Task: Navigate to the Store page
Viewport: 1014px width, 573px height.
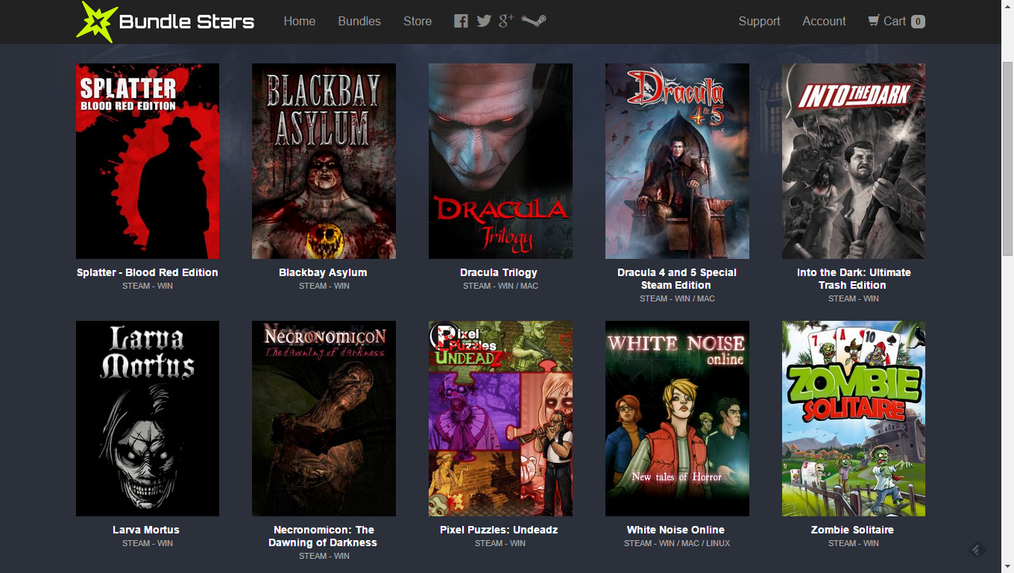Action: 417,21
